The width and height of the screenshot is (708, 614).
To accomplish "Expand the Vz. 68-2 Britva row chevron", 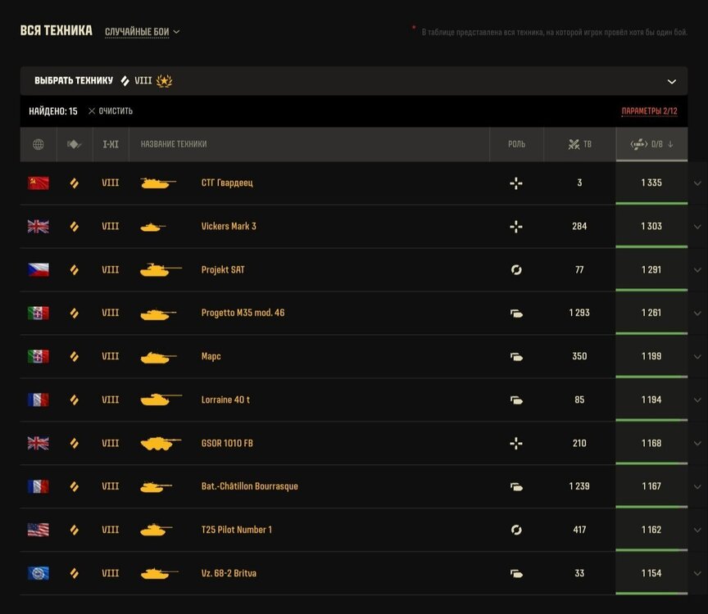I will click(x=697, y=573).
